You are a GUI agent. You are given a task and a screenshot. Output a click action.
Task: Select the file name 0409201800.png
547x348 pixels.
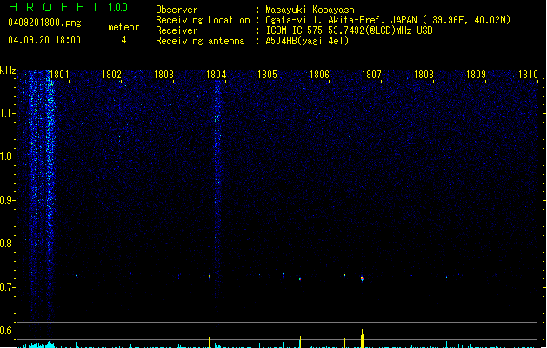click(44, 23)
